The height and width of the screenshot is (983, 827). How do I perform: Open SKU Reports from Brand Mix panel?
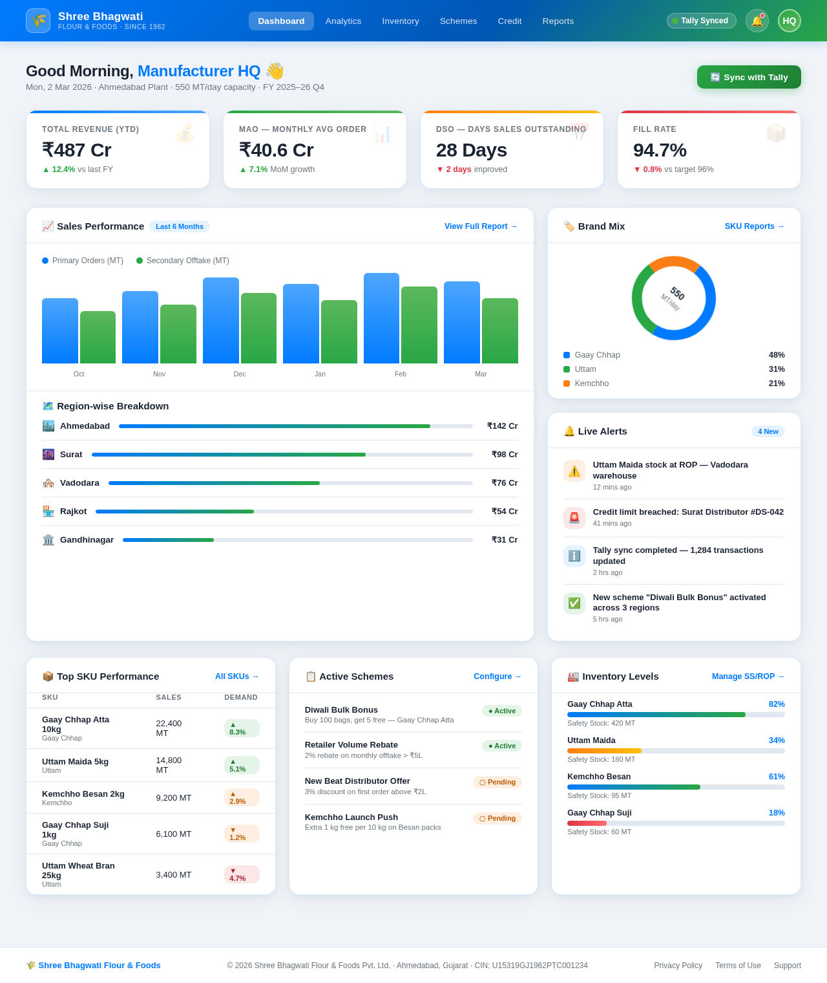[754, 226]
